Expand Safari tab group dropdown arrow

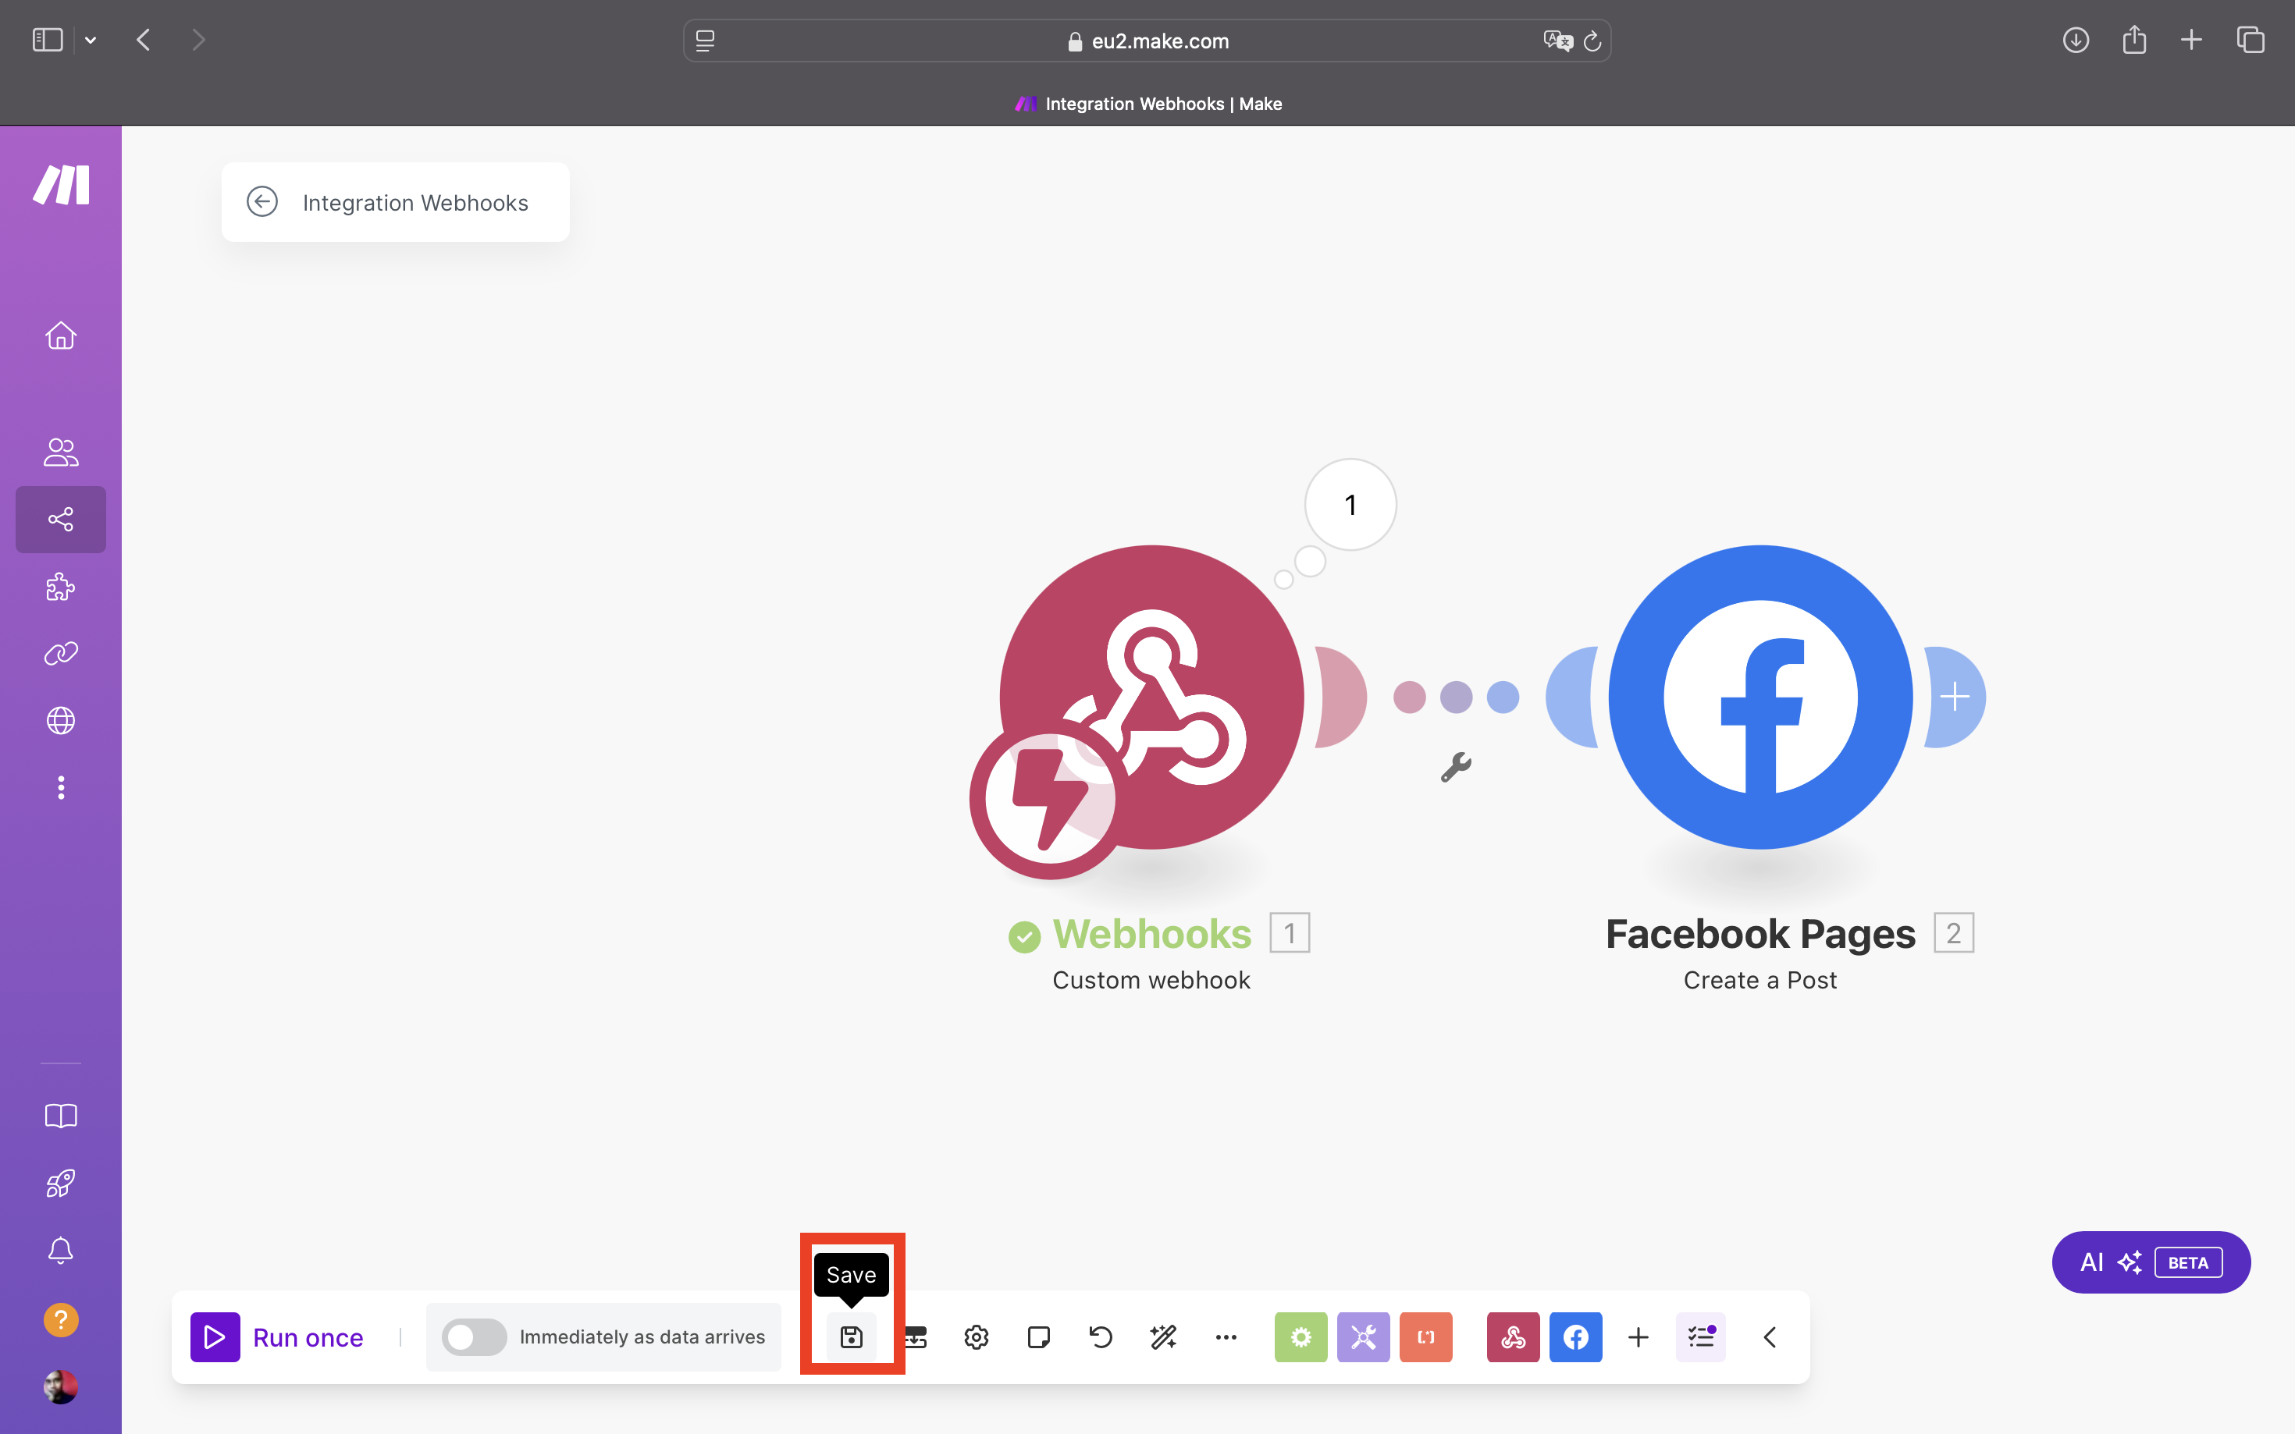pos(90,40)
